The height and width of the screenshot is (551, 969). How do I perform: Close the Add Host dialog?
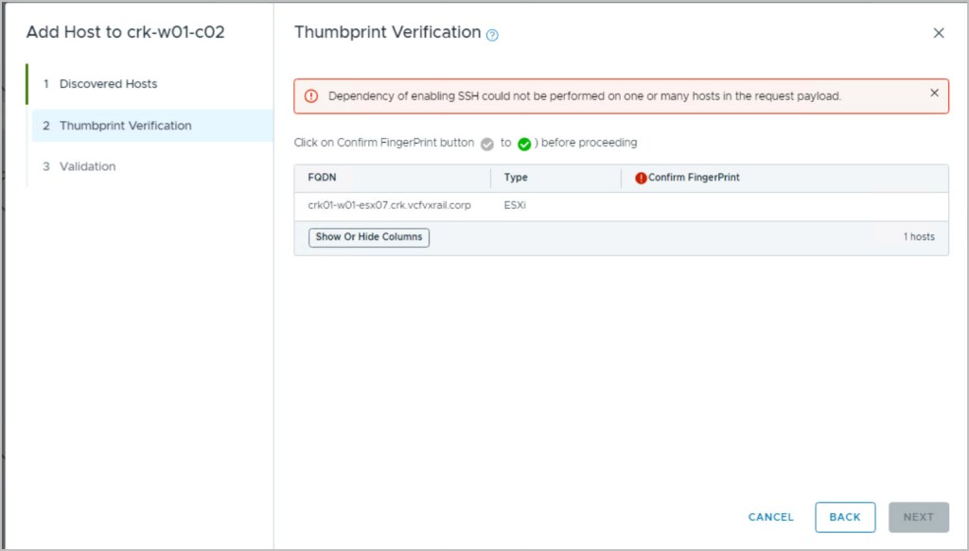(939, 33)
